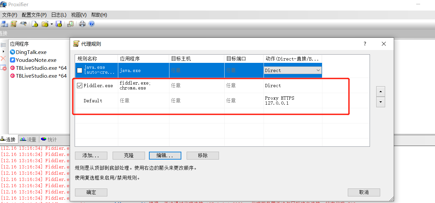Click the block-window icon in the connections sidebar
Viewport: 435px width, 203px height.
(3, 68)
